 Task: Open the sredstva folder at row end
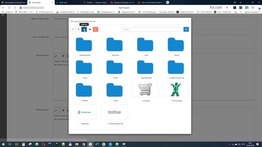click(x=176, y=67)
